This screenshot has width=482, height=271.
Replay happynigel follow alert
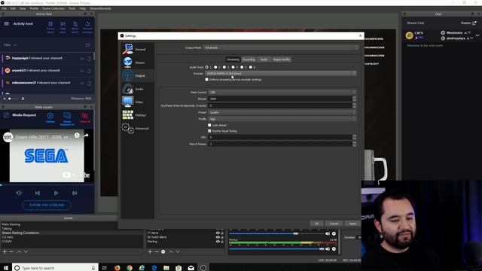pyautogui.click(x=89, y=59)
